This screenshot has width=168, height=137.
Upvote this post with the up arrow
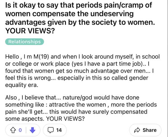12,130
